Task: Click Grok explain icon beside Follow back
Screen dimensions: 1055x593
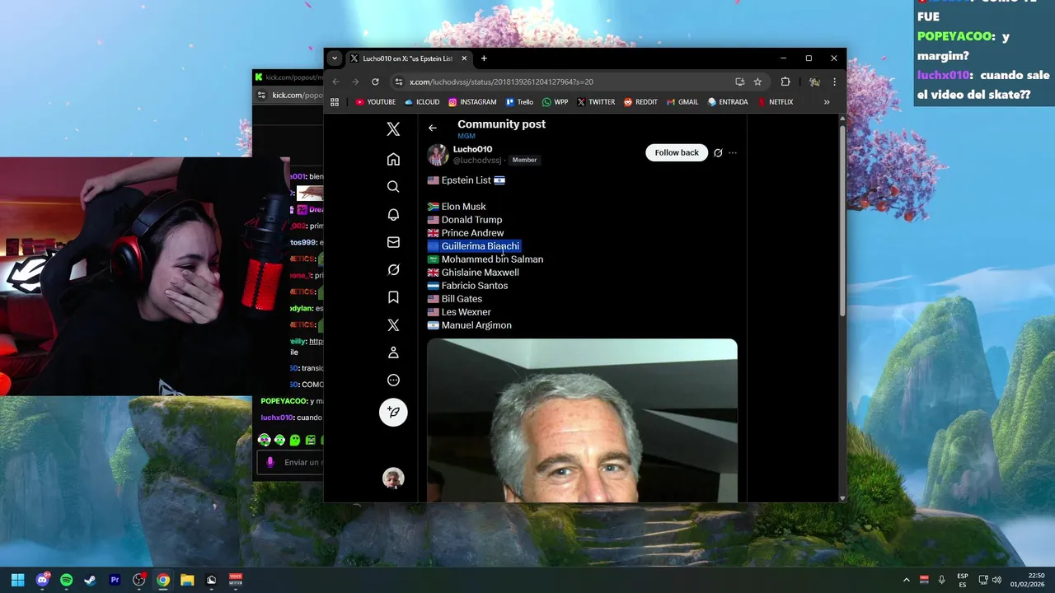Action: point(718,152)
